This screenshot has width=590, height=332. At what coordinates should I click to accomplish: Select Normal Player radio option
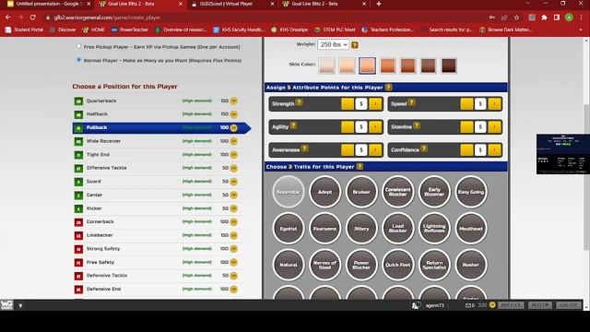pyautogui.click(x=78, y=59)
